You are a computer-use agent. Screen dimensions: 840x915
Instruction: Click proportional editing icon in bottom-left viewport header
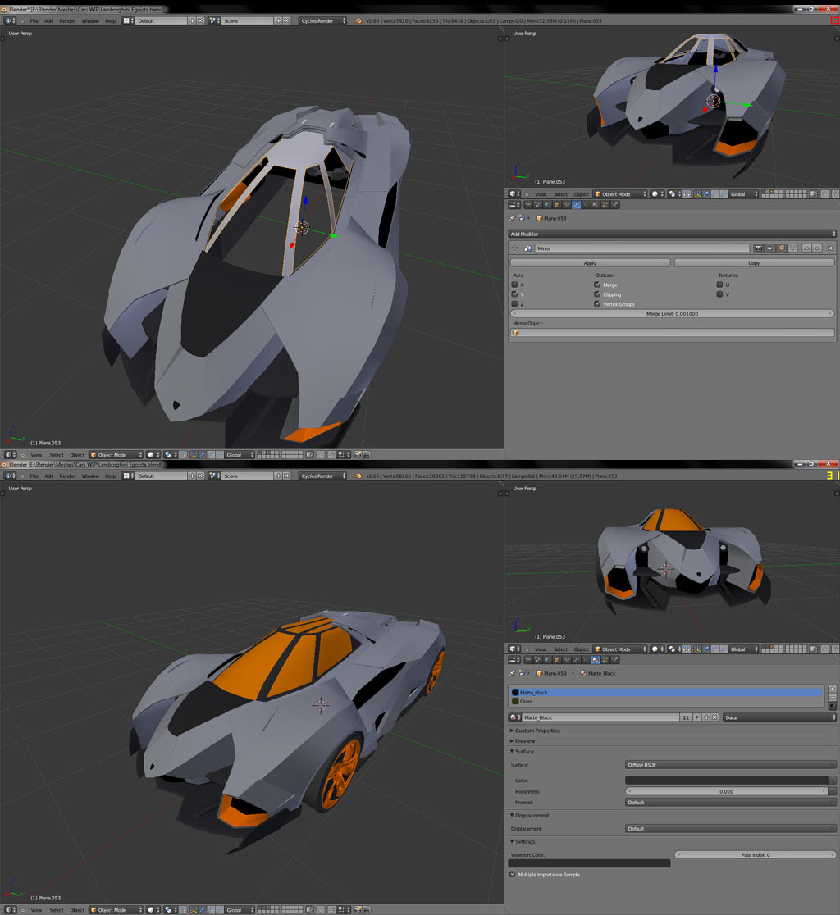click(x=321, y=910)
